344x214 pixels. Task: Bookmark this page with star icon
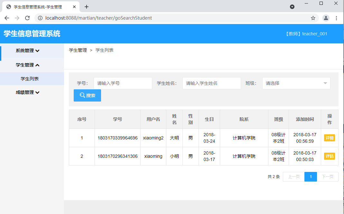click(313, 18)
